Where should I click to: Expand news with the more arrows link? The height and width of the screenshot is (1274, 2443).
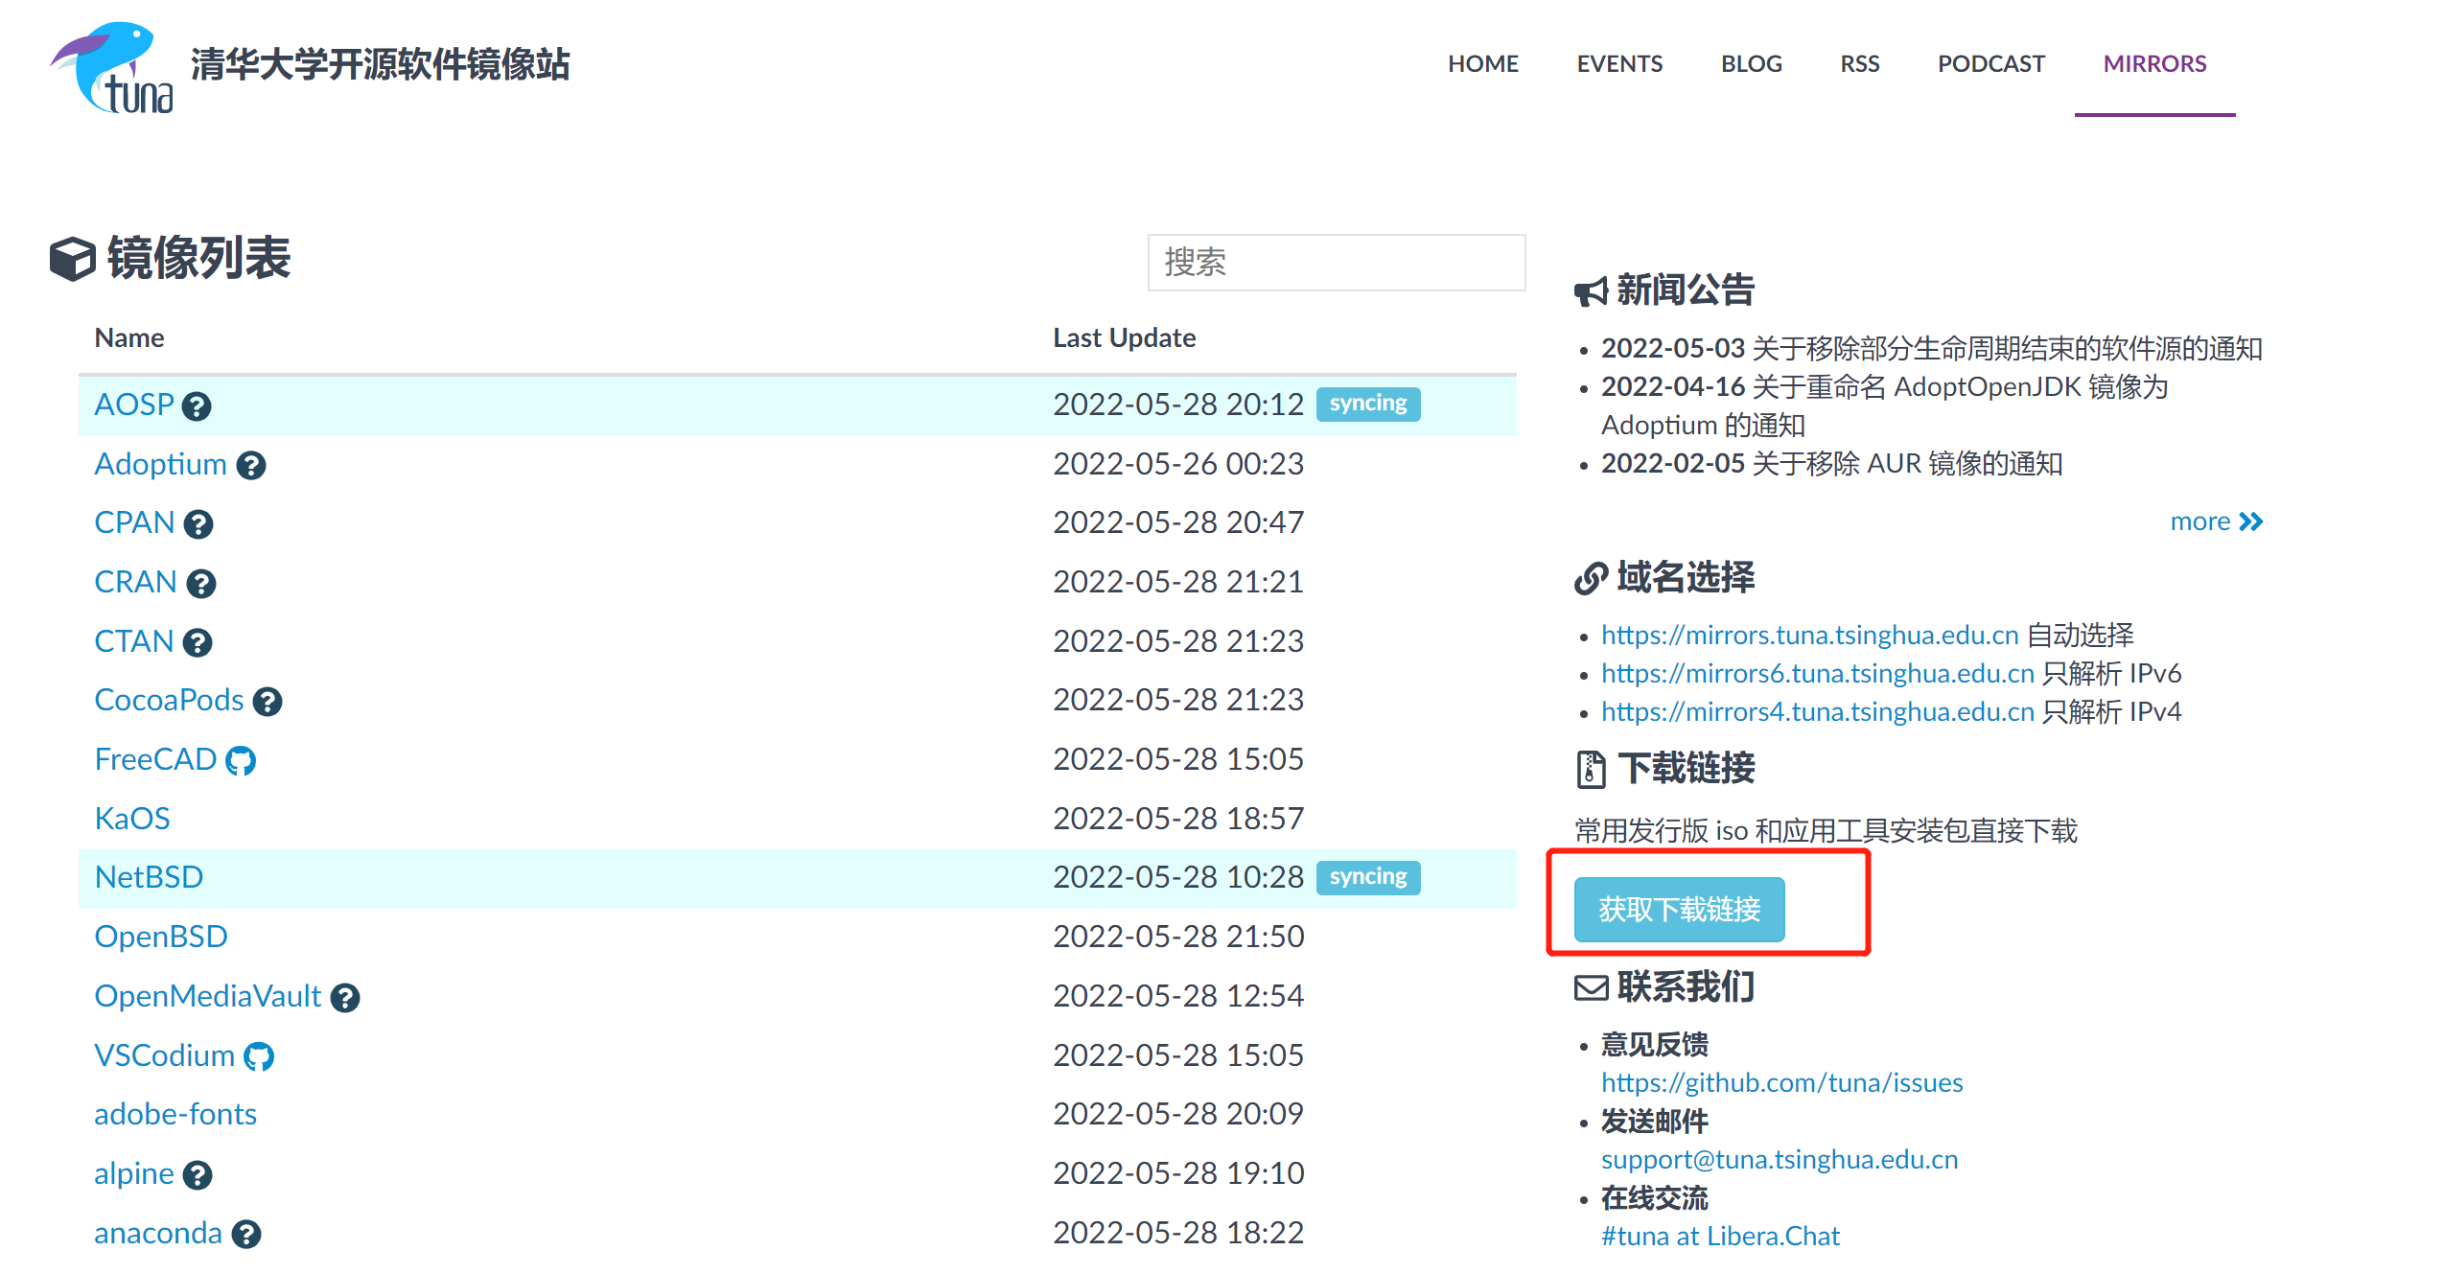click(x=2216, y=521)
